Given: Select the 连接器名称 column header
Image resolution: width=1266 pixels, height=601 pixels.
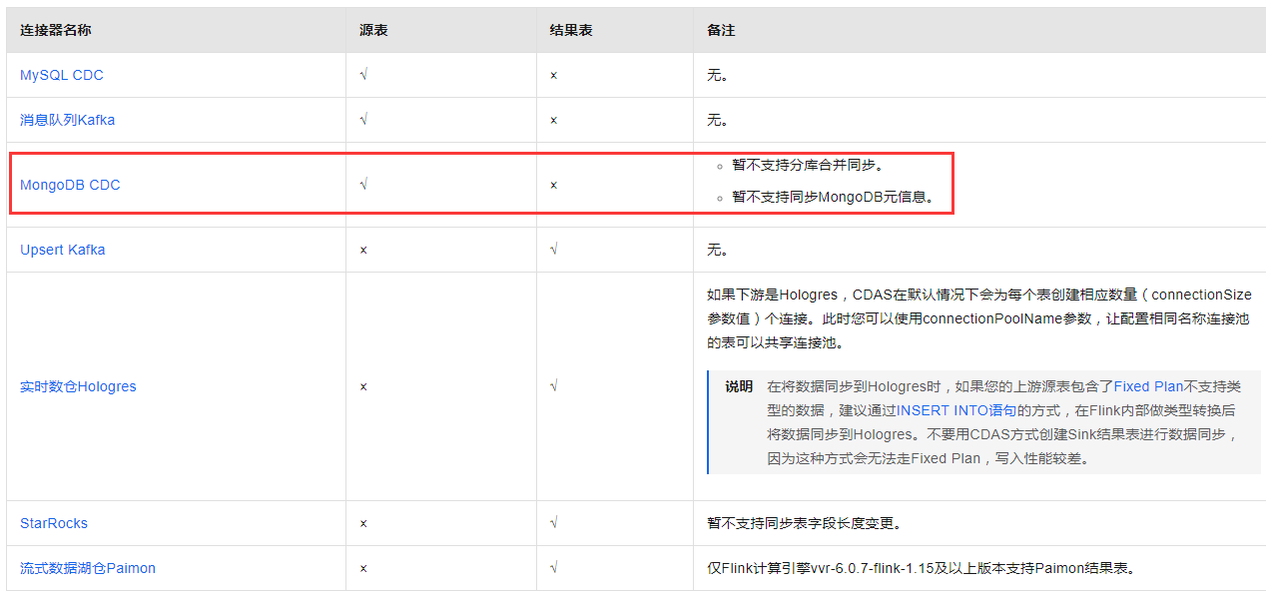Looking at the screenshot, I should 56,31.
